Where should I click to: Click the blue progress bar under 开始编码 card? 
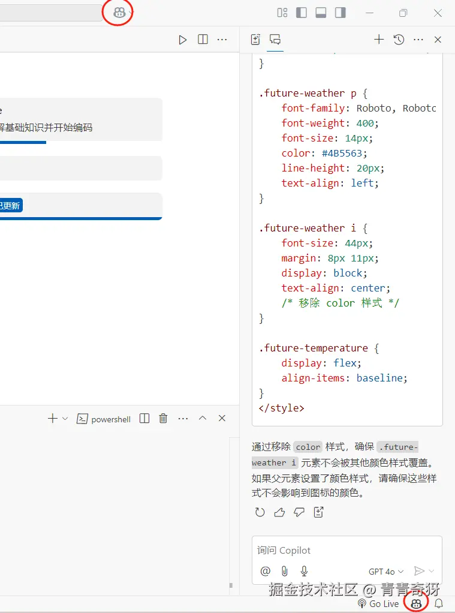23,142
